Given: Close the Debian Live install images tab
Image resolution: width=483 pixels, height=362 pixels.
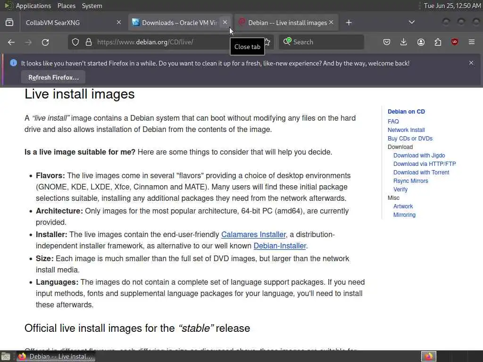Looking at the screenshot, I should point(331,22).
